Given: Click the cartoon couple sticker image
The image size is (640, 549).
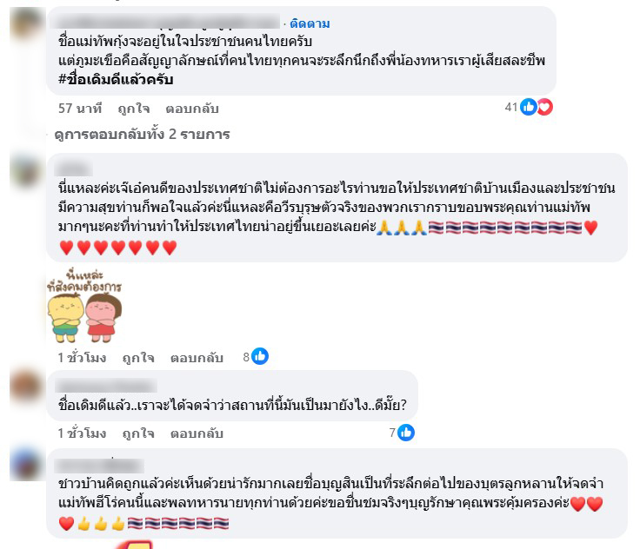Looking at the screenshot, I should point(84,305).
